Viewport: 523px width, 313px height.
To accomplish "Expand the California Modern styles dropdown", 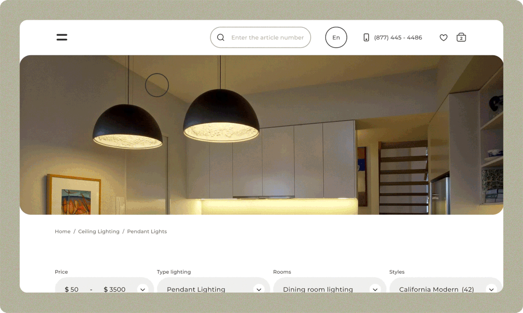I will [491, 289].
